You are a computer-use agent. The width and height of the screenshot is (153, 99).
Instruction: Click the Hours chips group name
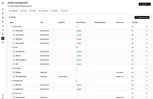18,93
